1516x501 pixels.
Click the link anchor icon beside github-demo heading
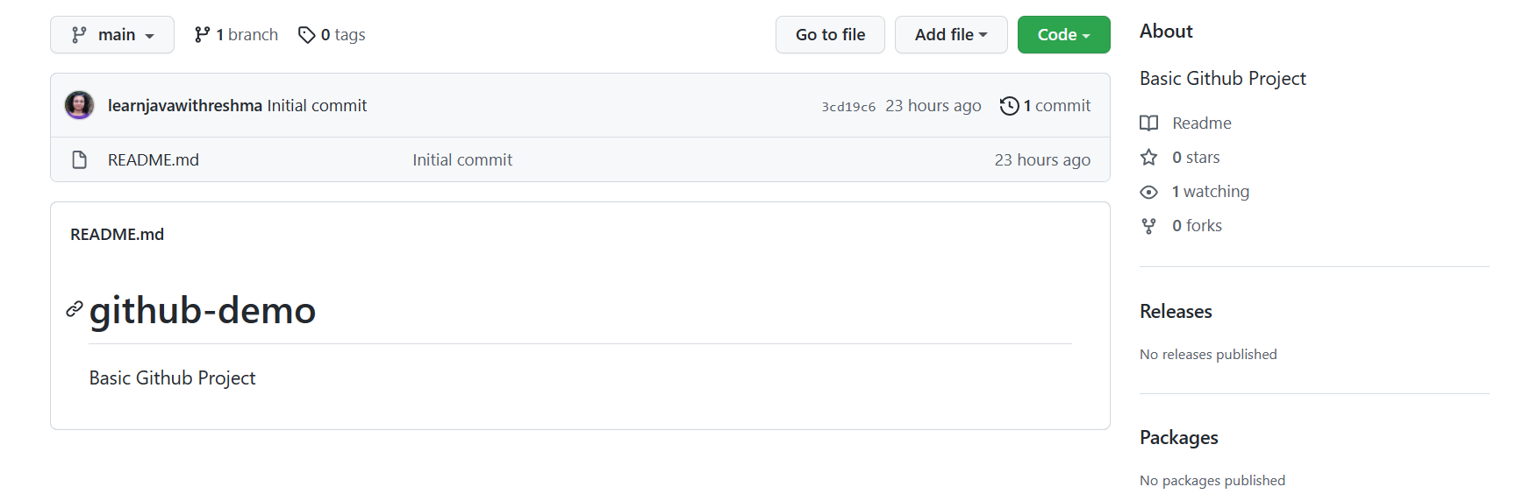75,309
